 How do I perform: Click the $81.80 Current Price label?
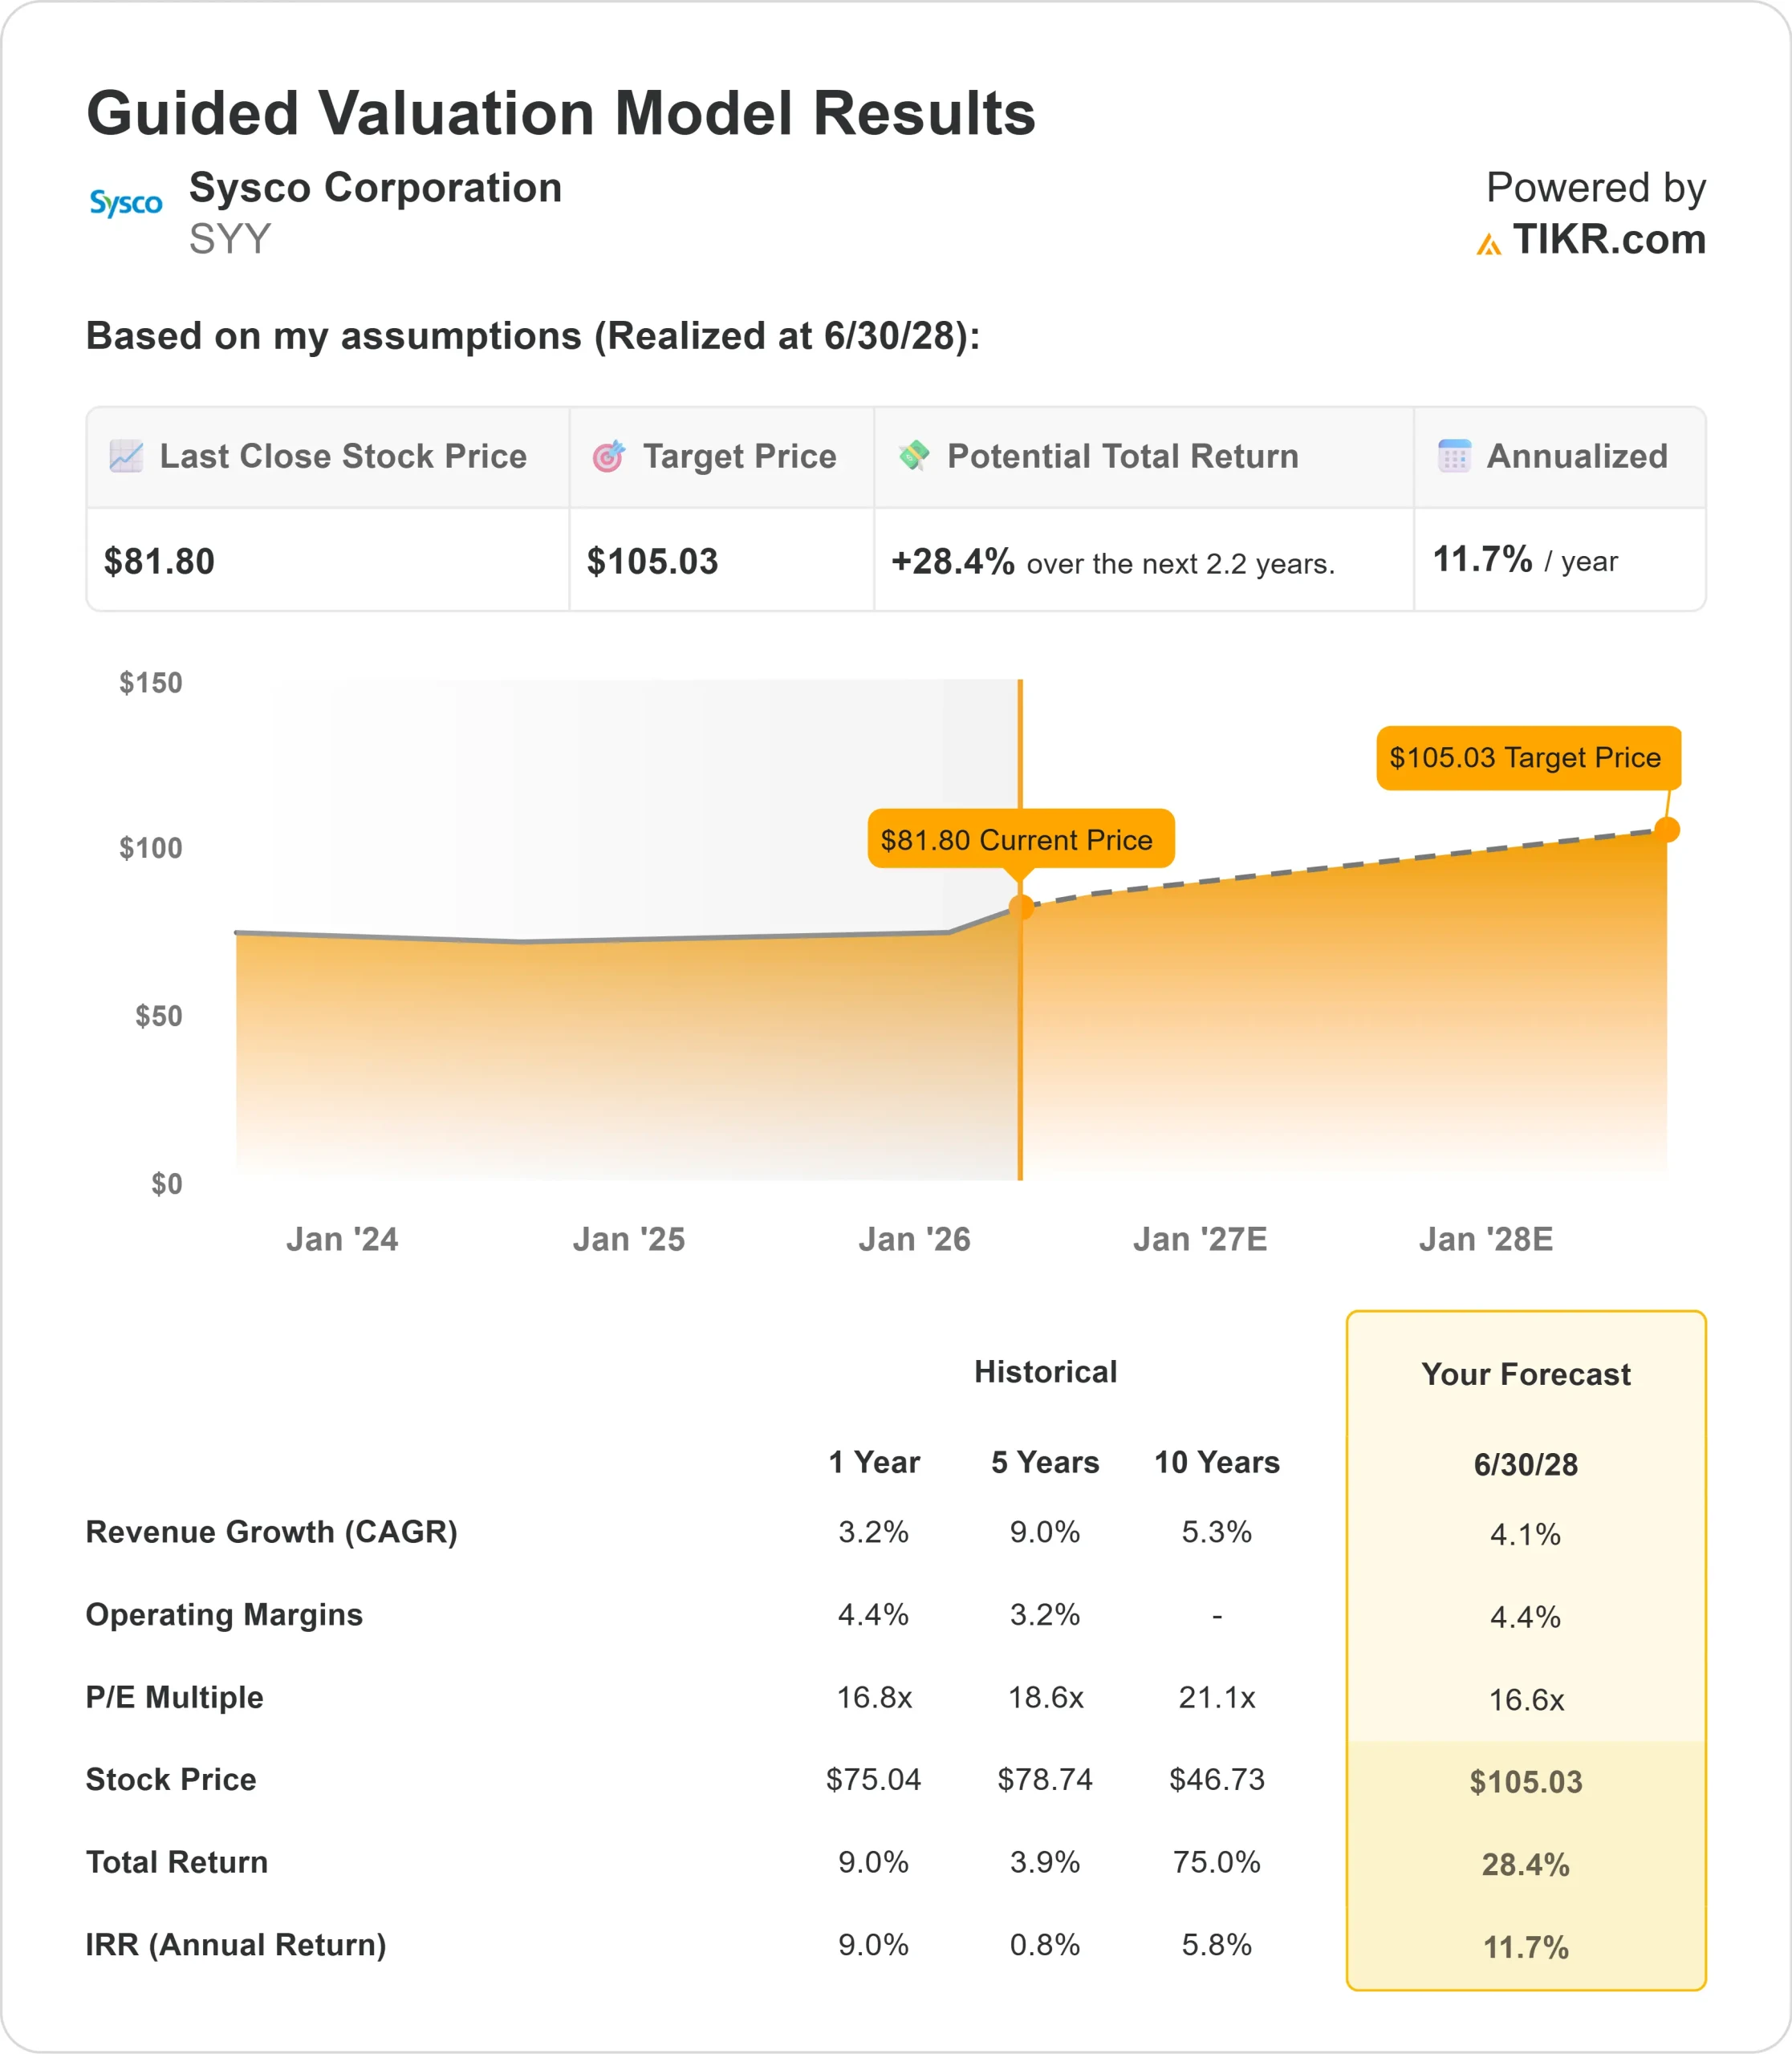coord(1019,839)
